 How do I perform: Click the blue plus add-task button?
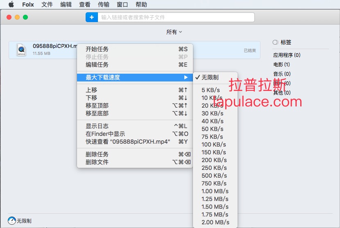pyautogui.click(x=92, y=17)
